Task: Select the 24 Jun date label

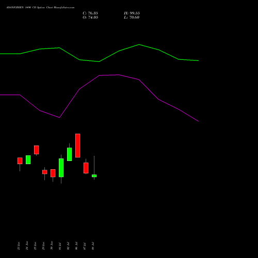Action: point(27,246)
